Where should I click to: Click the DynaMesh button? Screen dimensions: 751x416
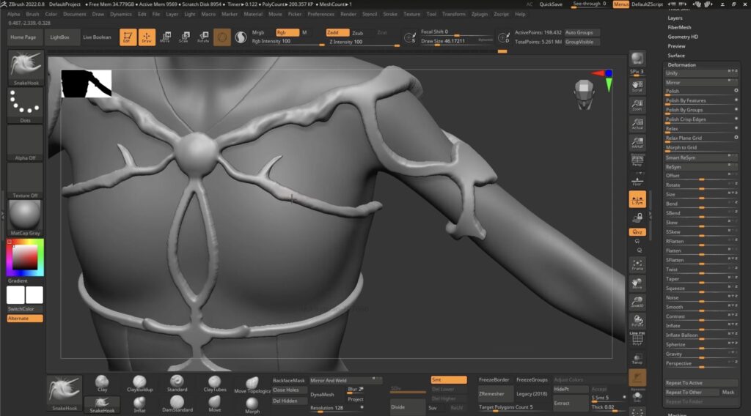tap(322, 394)
